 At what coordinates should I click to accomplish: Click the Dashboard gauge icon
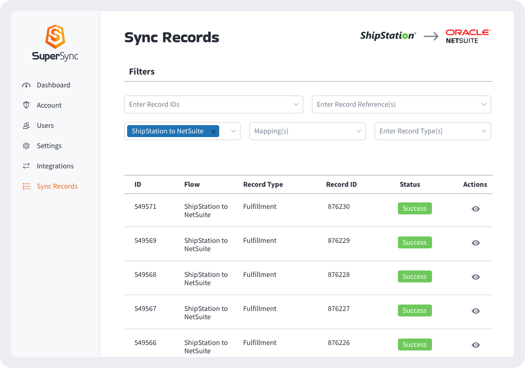pos(26,85)
